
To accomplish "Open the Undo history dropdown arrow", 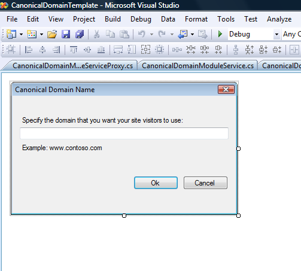I will pyautogui.click(x=151, y=34).
